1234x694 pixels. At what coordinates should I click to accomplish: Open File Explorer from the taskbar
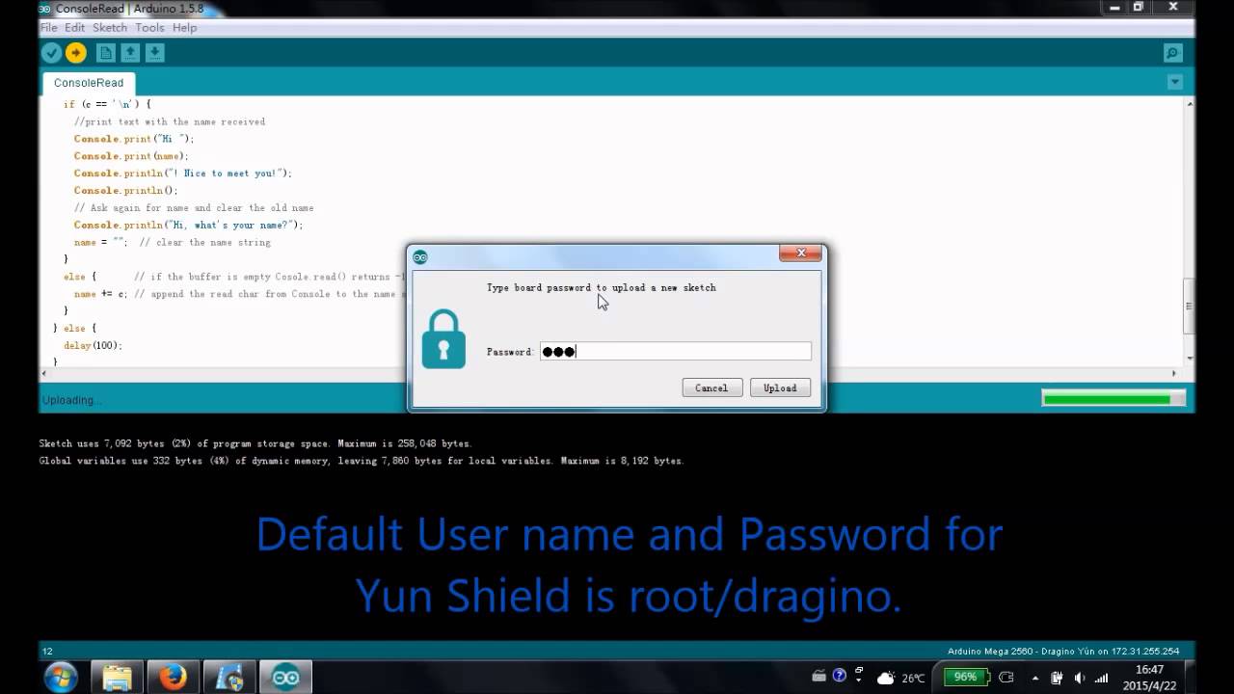point(118,677)
